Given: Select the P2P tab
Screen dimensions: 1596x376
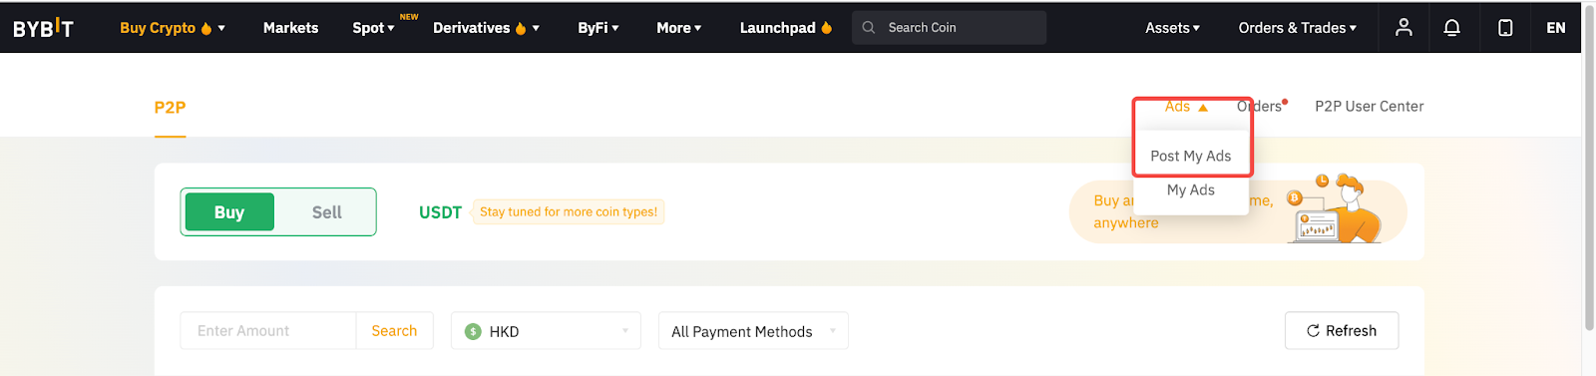Looking at the screenshot, I should (170, 108).
